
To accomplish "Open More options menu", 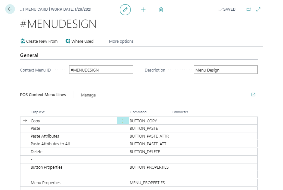I will (x=121, y=41).
